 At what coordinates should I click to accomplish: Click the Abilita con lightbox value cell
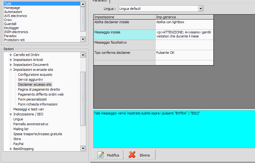pos(184,24)
